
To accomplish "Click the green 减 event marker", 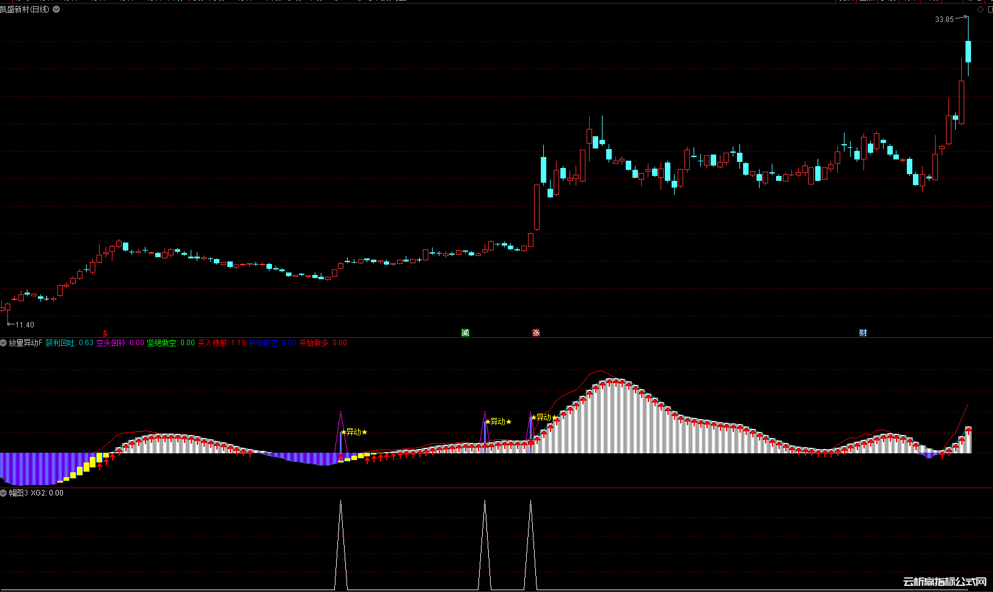I will tap(465, 333).
